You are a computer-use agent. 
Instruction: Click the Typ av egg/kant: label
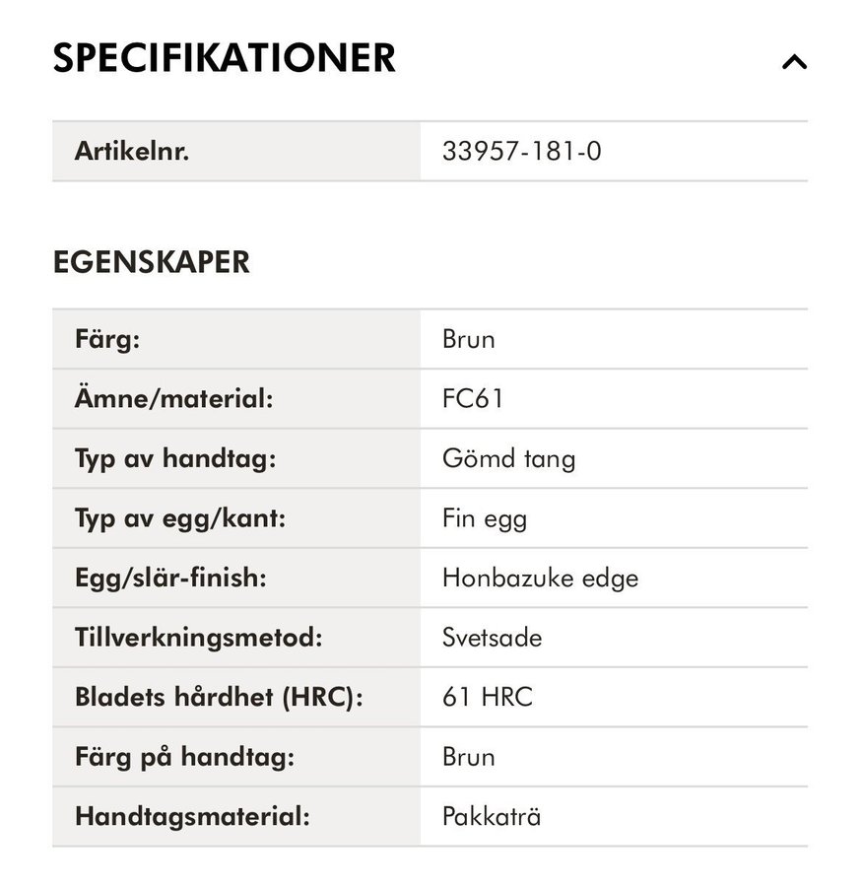pyautogui.click(x=180, y=518)
